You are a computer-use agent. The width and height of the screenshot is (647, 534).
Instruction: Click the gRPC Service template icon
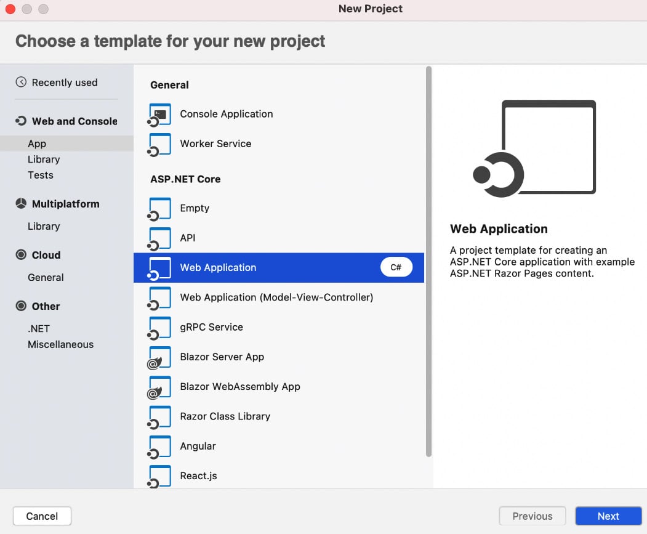159,328
